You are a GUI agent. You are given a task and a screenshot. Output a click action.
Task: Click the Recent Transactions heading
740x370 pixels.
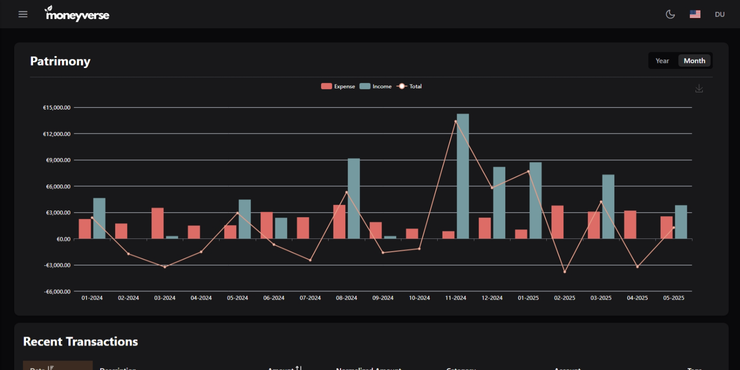(x=80, y=341)
